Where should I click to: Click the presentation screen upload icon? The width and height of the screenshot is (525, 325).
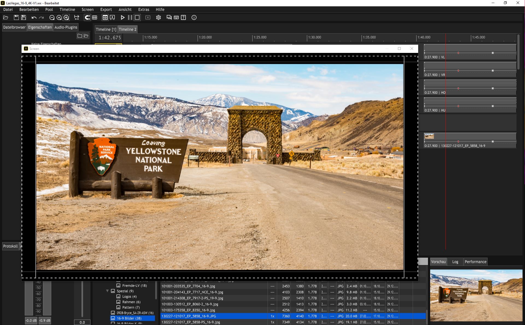(112, 17)
